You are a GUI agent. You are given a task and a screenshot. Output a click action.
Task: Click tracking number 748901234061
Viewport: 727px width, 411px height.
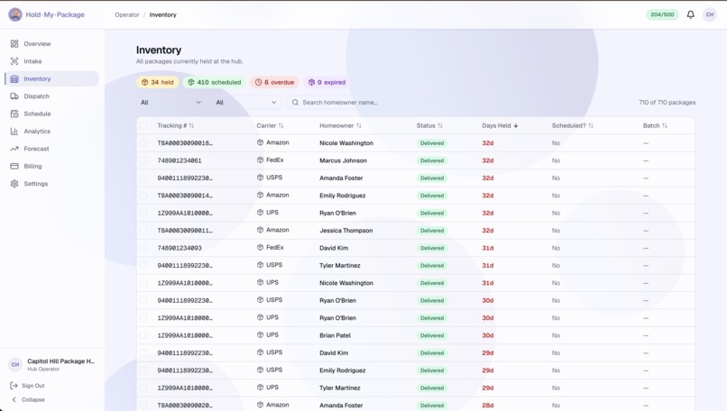click(179, 160)
